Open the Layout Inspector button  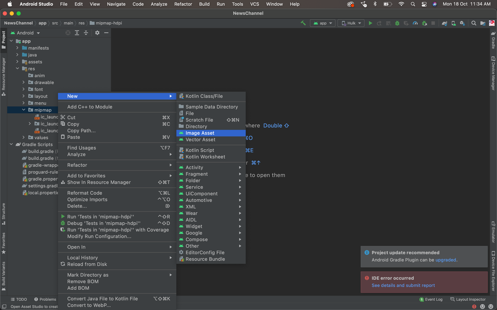[468, 299]
